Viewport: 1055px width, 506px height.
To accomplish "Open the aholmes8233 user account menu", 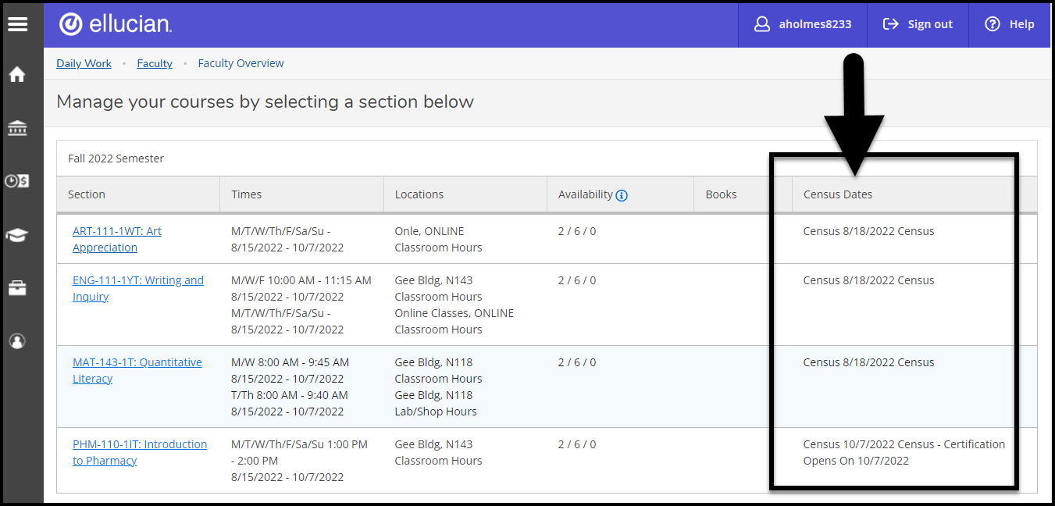I will 803,24.
